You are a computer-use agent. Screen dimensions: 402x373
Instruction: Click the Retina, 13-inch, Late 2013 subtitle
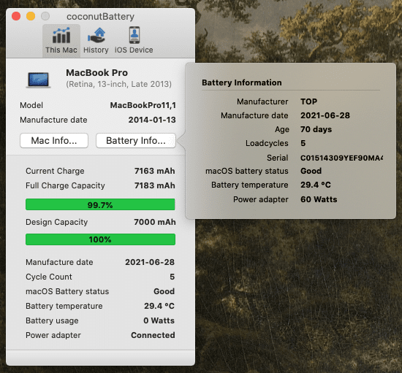click(x=119, y=84)
